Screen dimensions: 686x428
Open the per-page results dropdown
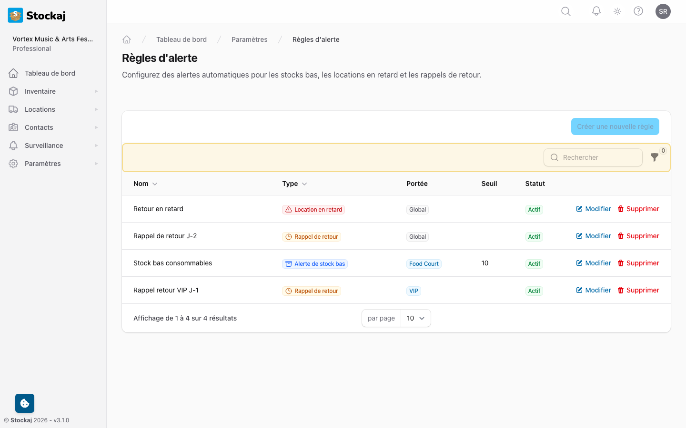416,318
